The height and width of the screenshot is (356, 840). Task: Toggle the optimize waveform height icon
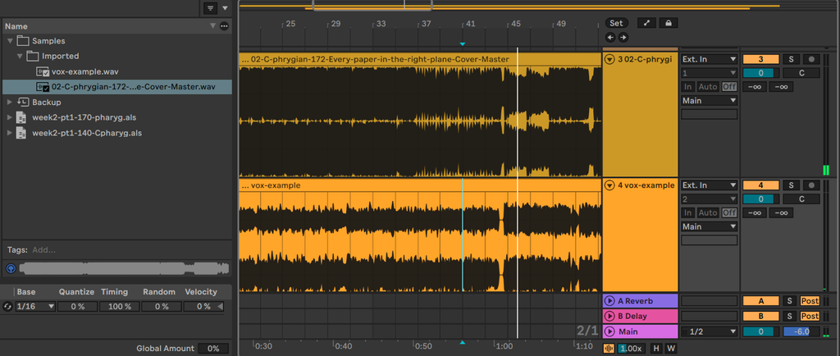tap(609, 348)
